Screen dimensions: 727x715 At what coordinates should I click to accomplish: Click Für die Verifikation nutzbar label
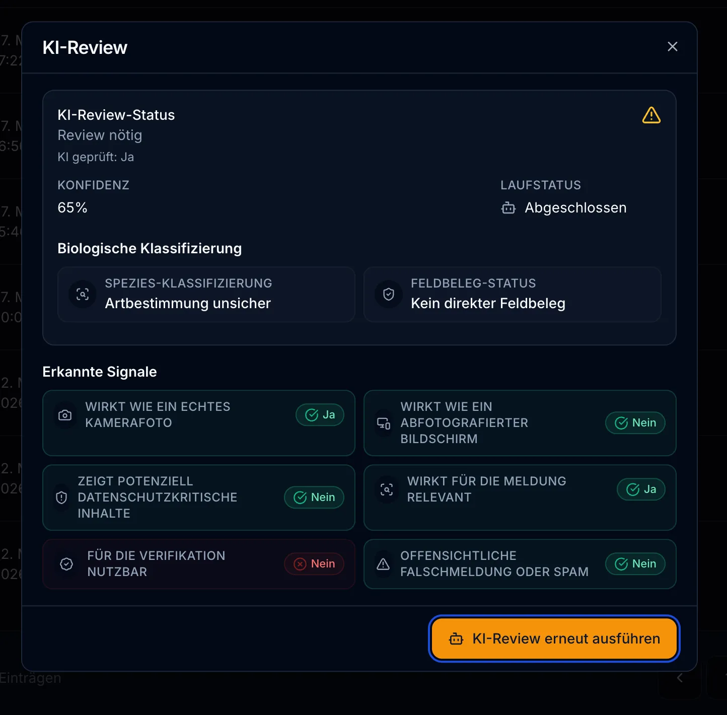tap(156, 564)
